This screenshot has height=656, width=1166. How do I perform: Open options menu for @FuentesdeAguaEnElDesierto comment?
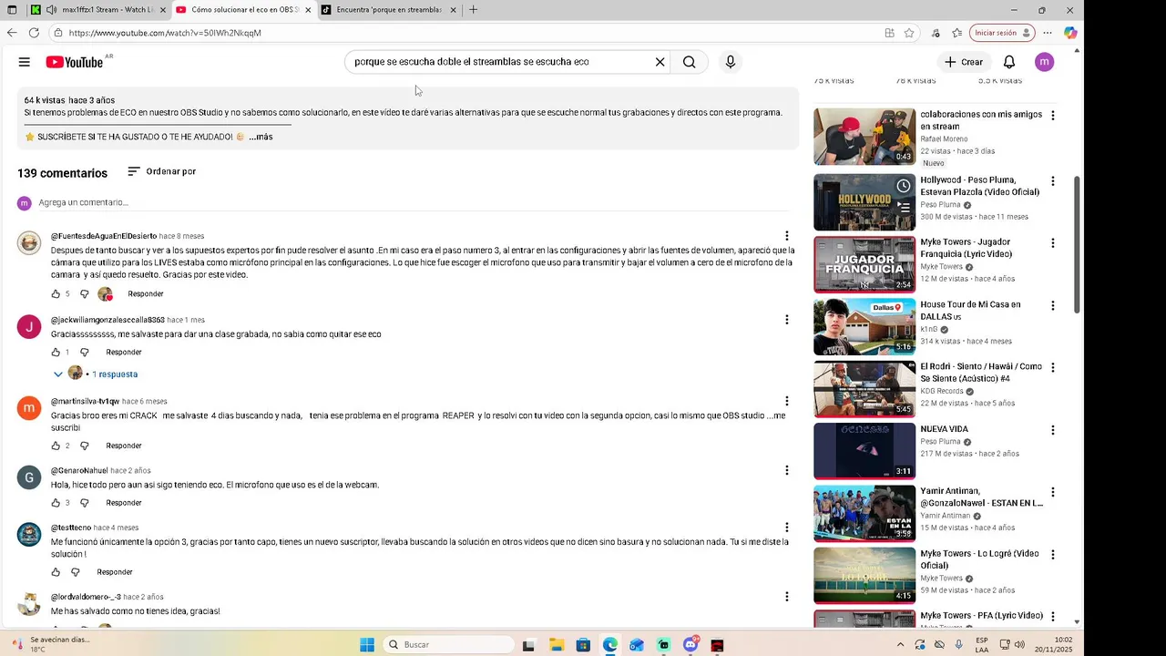click(787, 236)
